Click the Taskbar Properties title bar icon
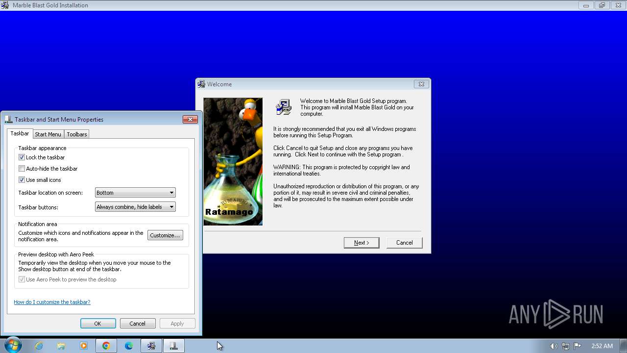This screenshot has width=627, height=353. click(x=8, y=119)
